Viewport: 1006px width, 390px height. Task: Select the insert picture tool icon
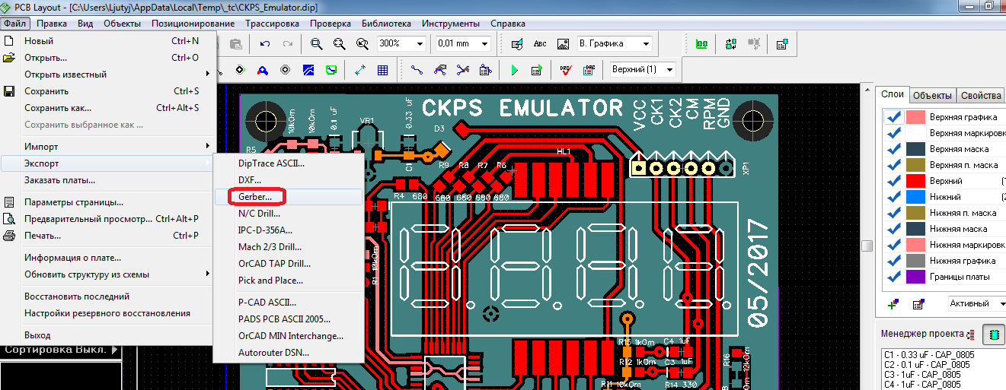563,44
